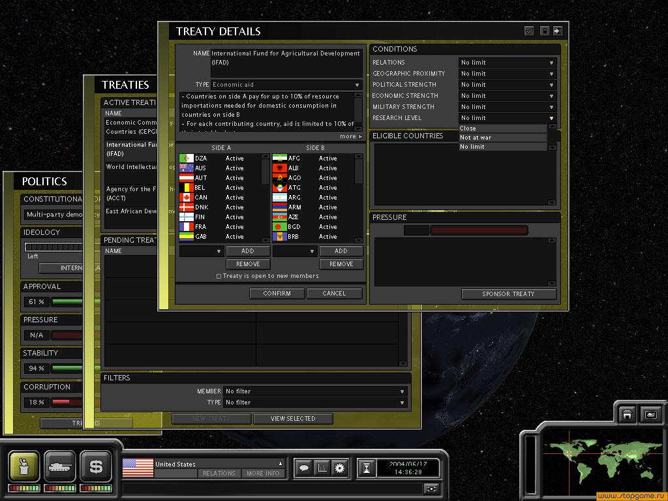Click the home icon above minimap
668x501 pixels.
coord(627,414)
